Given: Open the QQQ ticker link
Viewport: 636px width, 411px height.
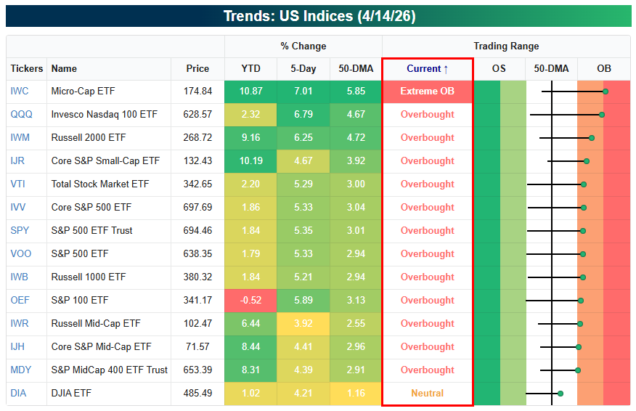Looking at the screenshot, I should pyautogui.click(x=21, y=114).
